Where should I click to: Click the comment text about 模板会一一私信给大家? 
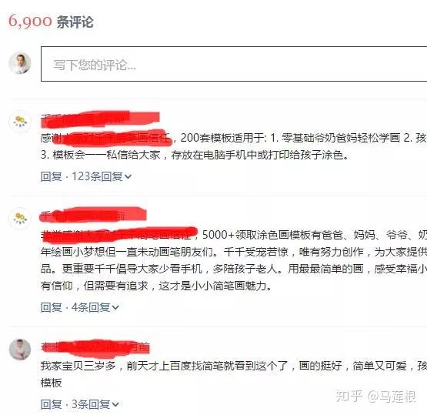[194, 155]
